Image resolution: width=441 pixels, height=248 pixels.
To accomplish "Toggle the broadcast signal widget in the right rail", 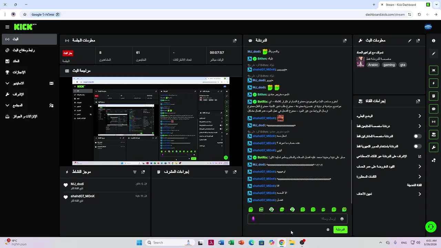I will [x=433, y=122].
